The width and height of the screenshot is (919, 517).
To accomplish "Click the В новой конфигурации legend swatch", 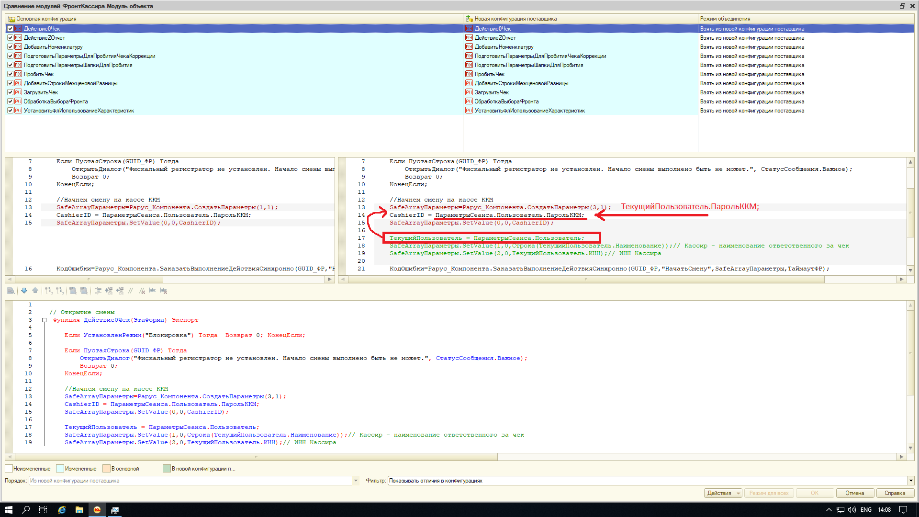I will click(x=167, y=469).
